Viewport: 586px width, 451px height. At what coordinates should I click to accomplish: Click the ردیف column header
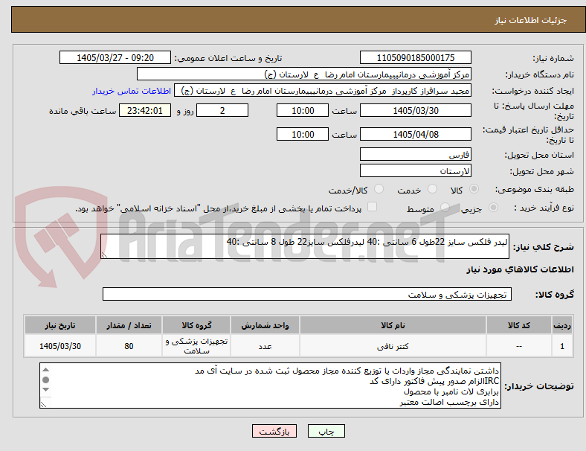point(561,325)
